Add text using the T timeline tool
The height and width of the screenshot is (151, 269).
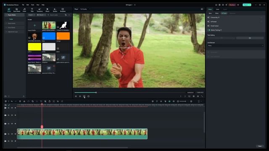tap(41, 102)
